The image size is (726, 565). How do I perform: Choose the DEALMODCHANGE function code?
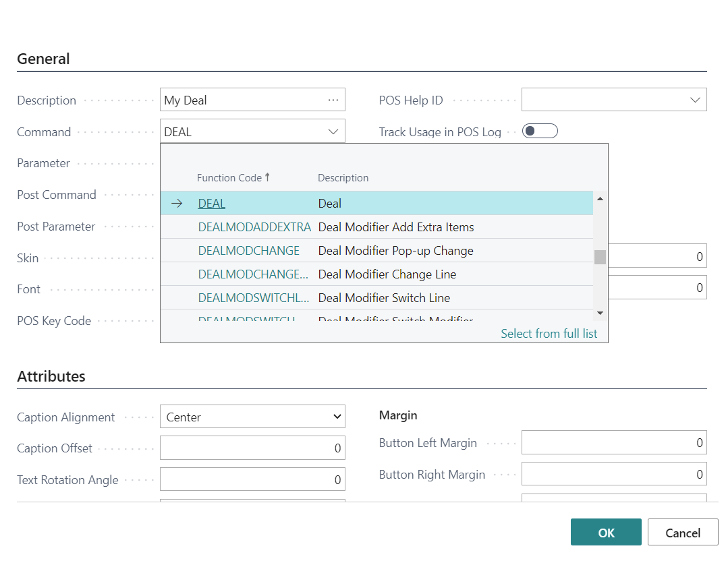pos(248,251)
